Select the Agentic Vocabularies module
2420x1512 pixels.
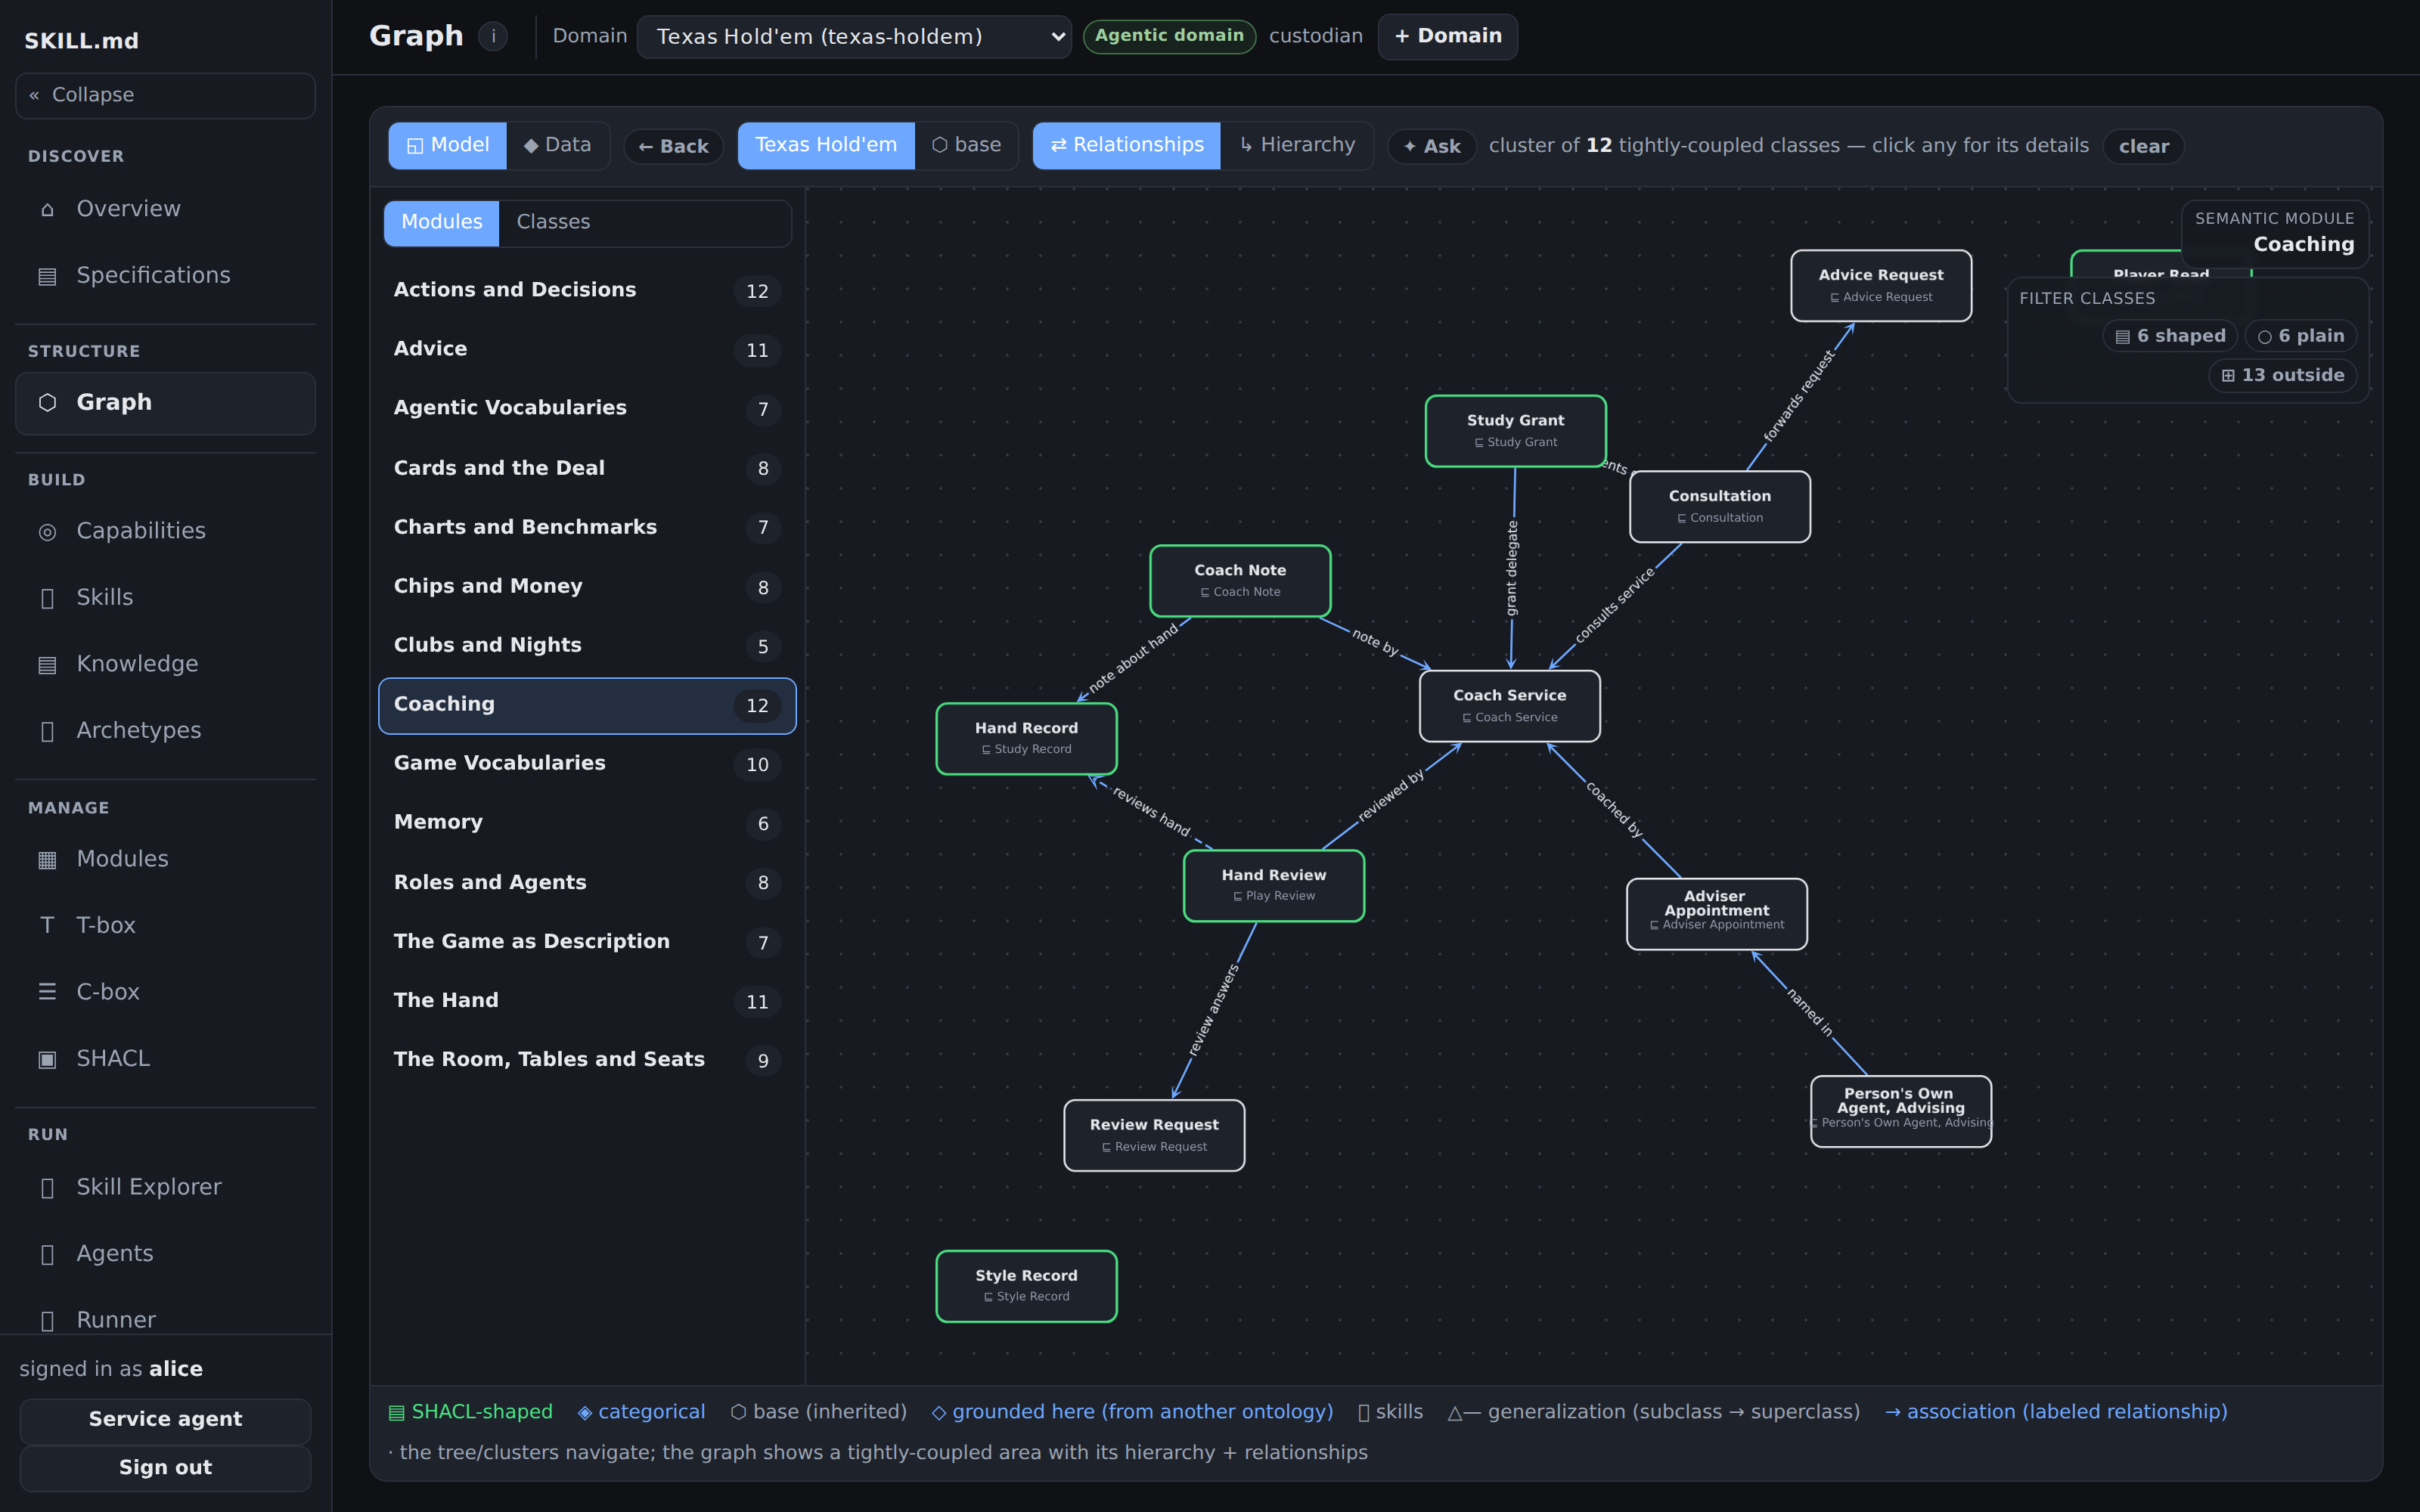click(587, 408)
